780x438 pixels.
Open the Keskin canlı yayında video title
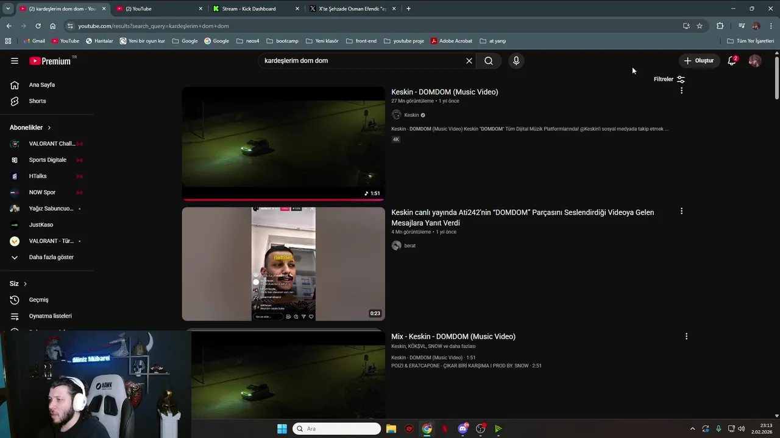pyautogui.click(x=523, y=218)
